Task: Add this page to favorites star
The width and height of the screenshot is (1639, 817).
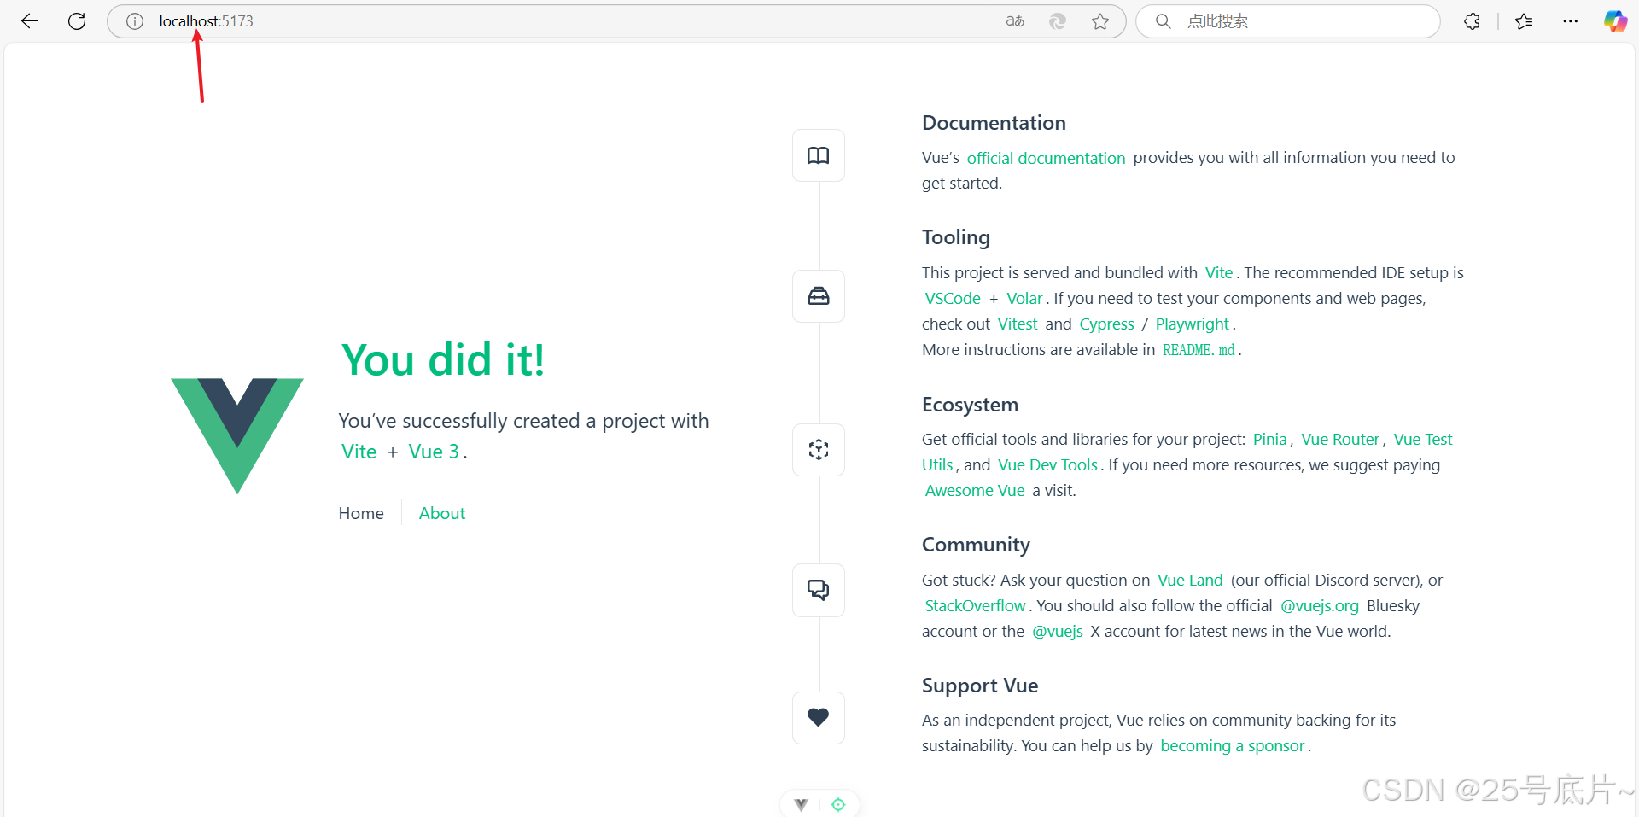Action: (x=1100, y=21)
